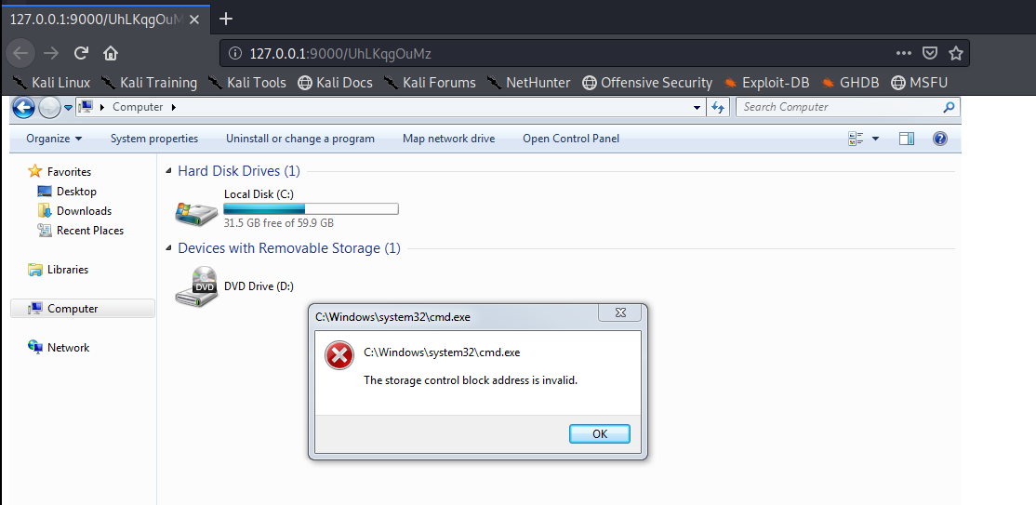Click OK in the cmd.exe error dialog
This screenshot has width=1036, height=505.
pos(600,433)
